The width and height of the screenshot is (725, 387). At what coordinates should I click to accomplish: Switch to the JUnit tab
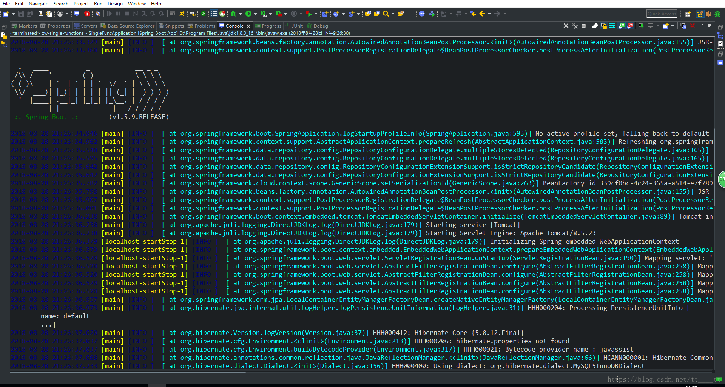click(x=294, y=26)
